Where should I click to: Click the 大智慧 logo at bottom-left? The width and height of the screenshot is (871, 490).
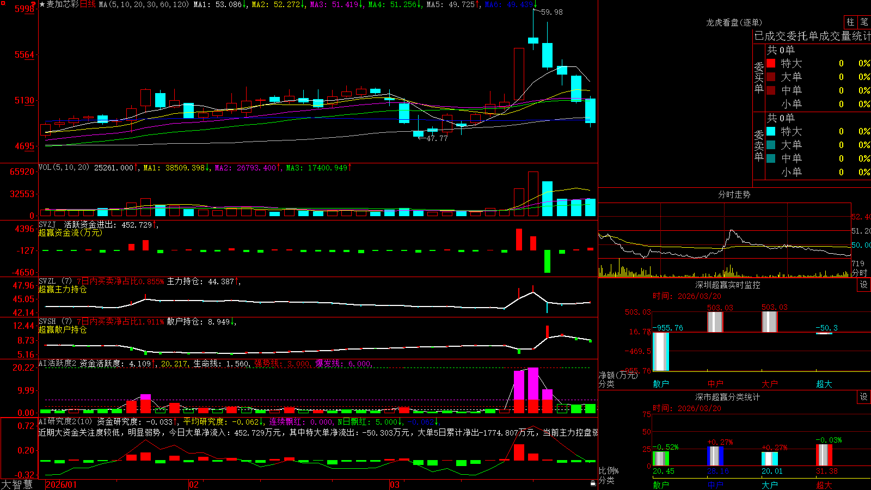coord(17,485)
